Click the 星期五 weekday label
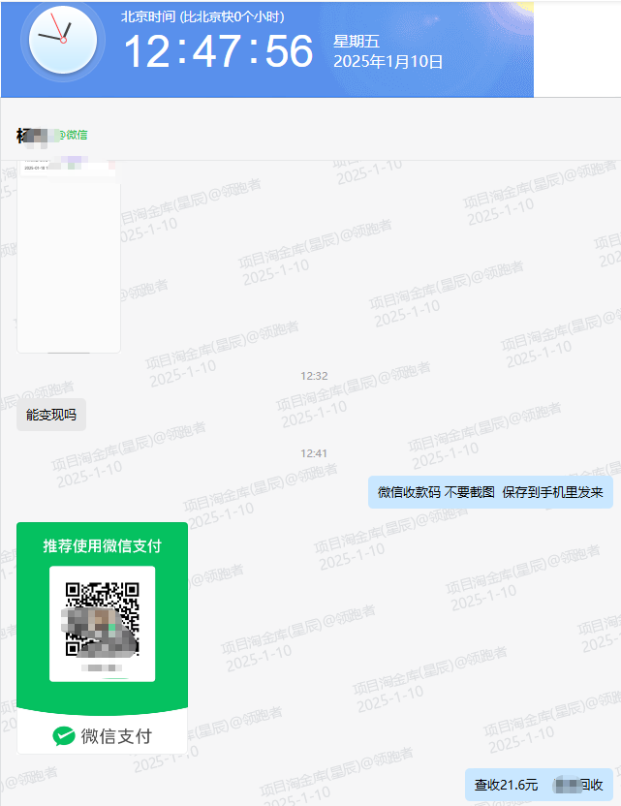Screen dimensions: 621x806 pos(357,41)
